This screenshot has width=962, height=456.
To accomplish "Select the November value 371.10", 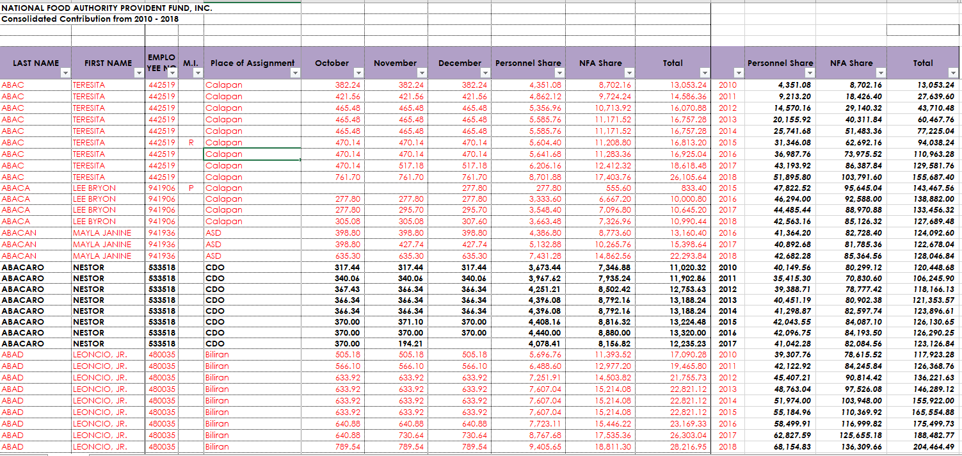I will (411, 322).
